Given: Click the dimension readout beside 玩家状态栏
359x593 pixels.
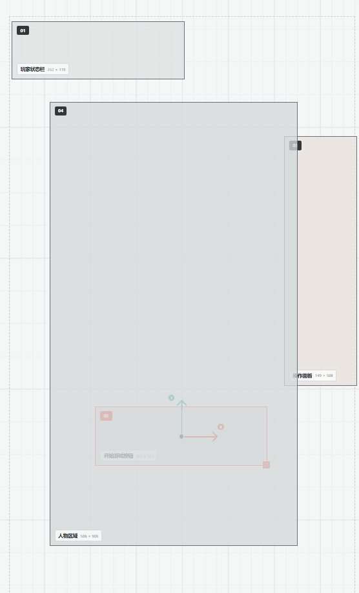Looking at the screenshot, I should [56, 70].
